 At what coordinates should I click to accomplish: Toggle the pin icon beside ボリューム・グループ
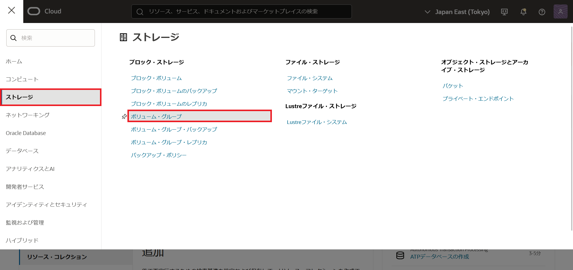coord(124,116)
